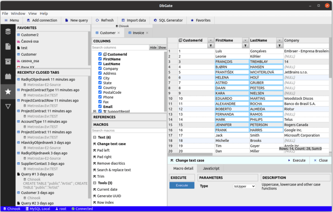Click the Chinook database status icon

coord(5,209)
